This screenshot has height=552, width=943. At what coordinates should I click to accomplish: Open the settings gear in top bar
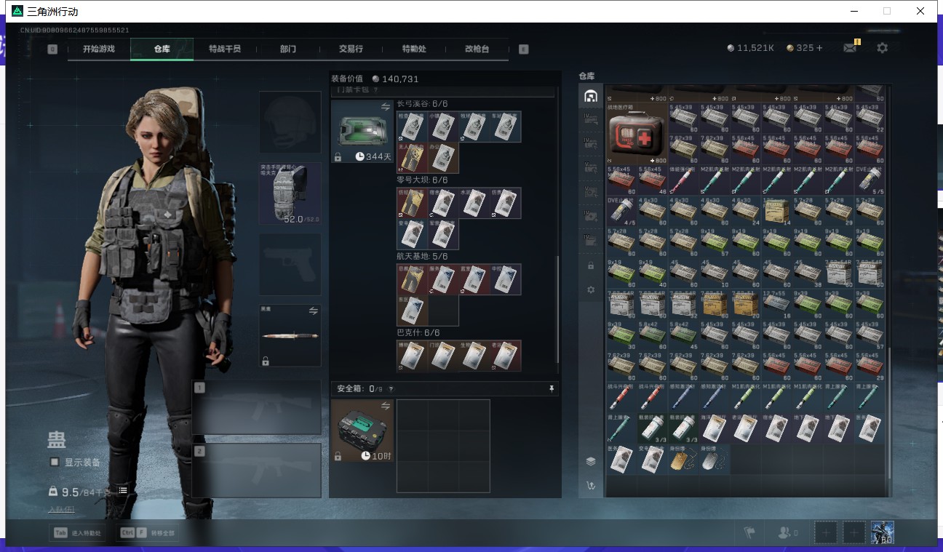(x=882, y=48)
